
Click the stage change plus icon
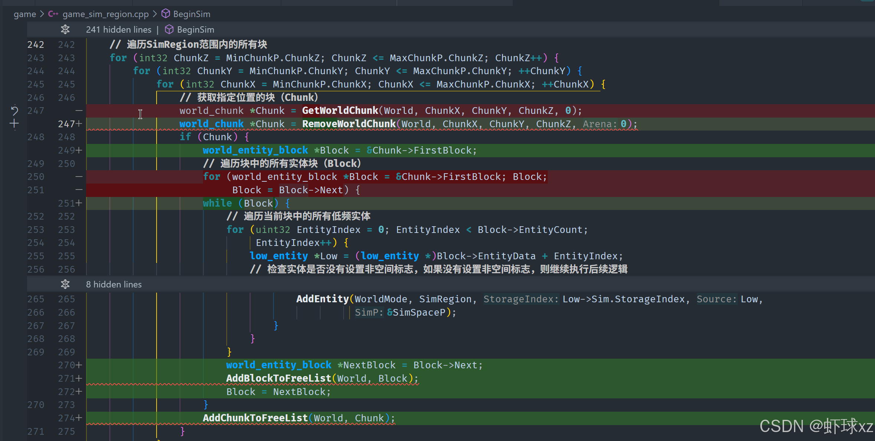point(14,124)
